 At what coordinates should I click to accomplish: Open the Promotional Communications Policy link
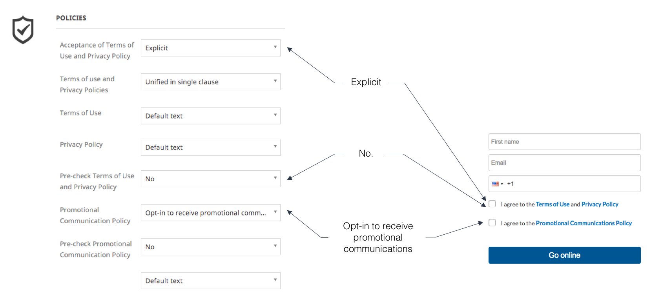[584, 223]
